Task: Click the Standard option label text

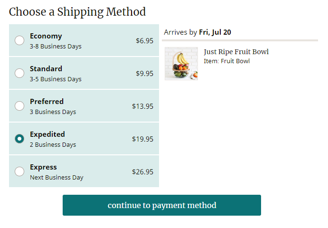Action: point(46,69)
